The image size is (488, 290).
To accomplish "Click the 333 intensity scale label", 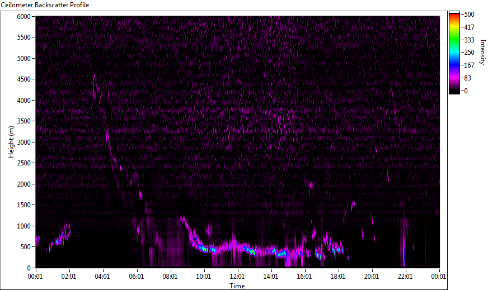I will coord(469,40).
